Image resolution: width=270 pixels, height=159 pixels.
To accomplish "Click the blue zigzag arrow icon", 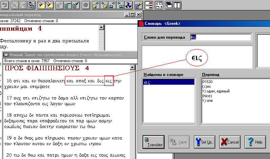I will click(x=128, y=5).
